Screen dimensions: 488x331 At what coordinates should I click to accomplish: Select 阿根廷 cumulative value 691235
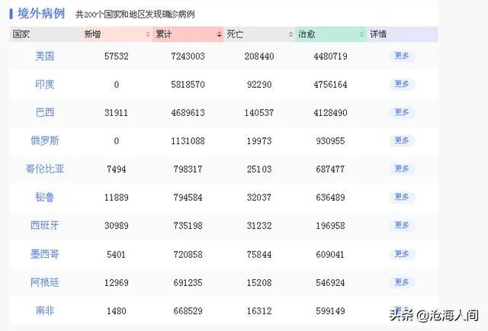point(188,283)
